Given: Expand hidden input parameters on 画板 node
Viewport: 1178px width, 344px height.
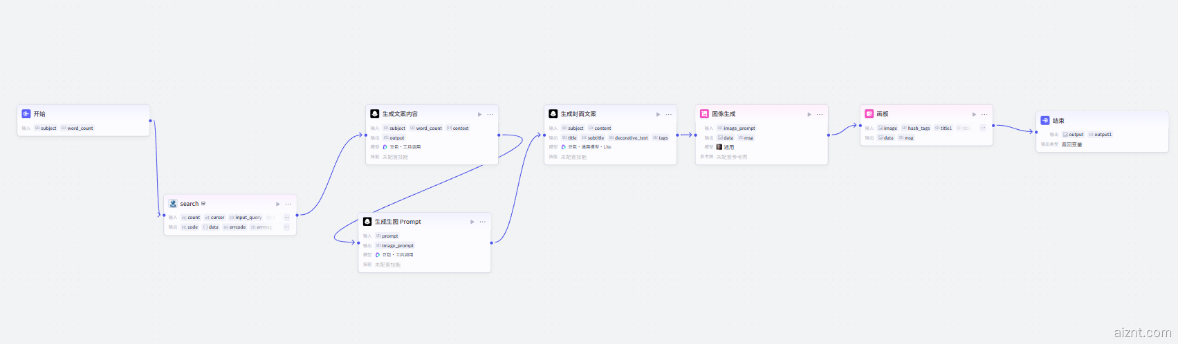Looking at the screenshot, I should 983,128.
